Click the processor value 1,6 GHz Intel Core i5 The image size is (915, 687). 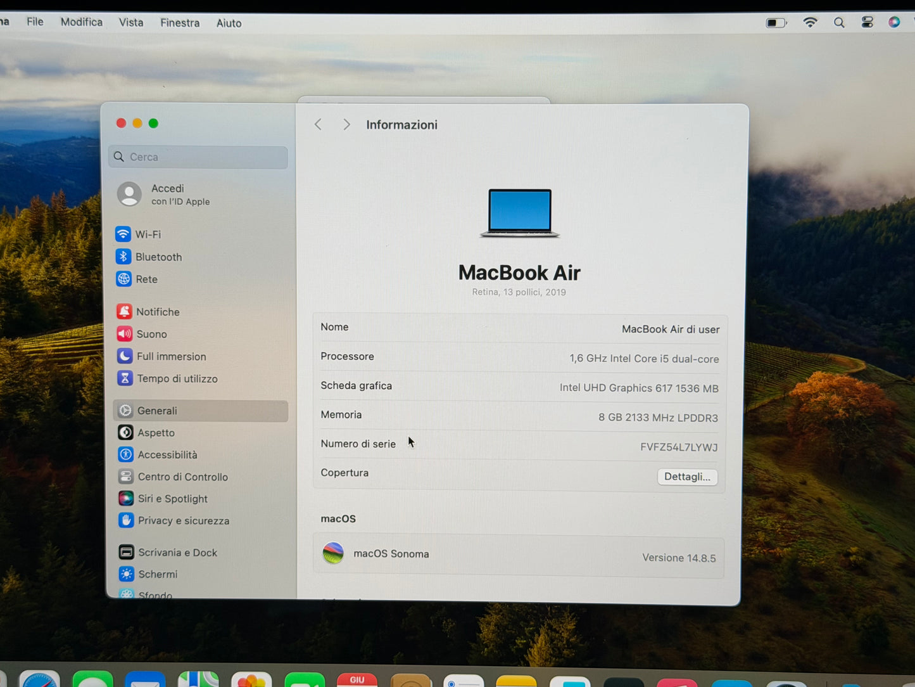(x=644, y=359)
